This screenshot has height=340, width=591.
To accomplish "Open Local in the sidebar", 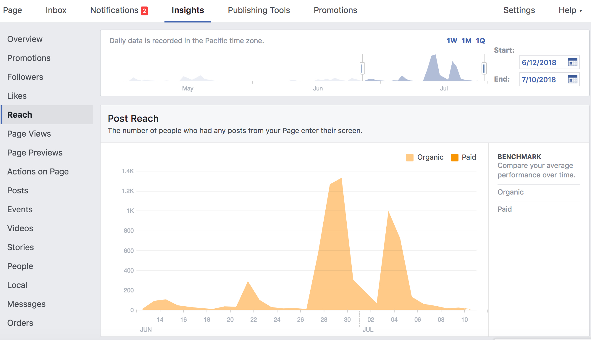I will click(x=17, y=285).
